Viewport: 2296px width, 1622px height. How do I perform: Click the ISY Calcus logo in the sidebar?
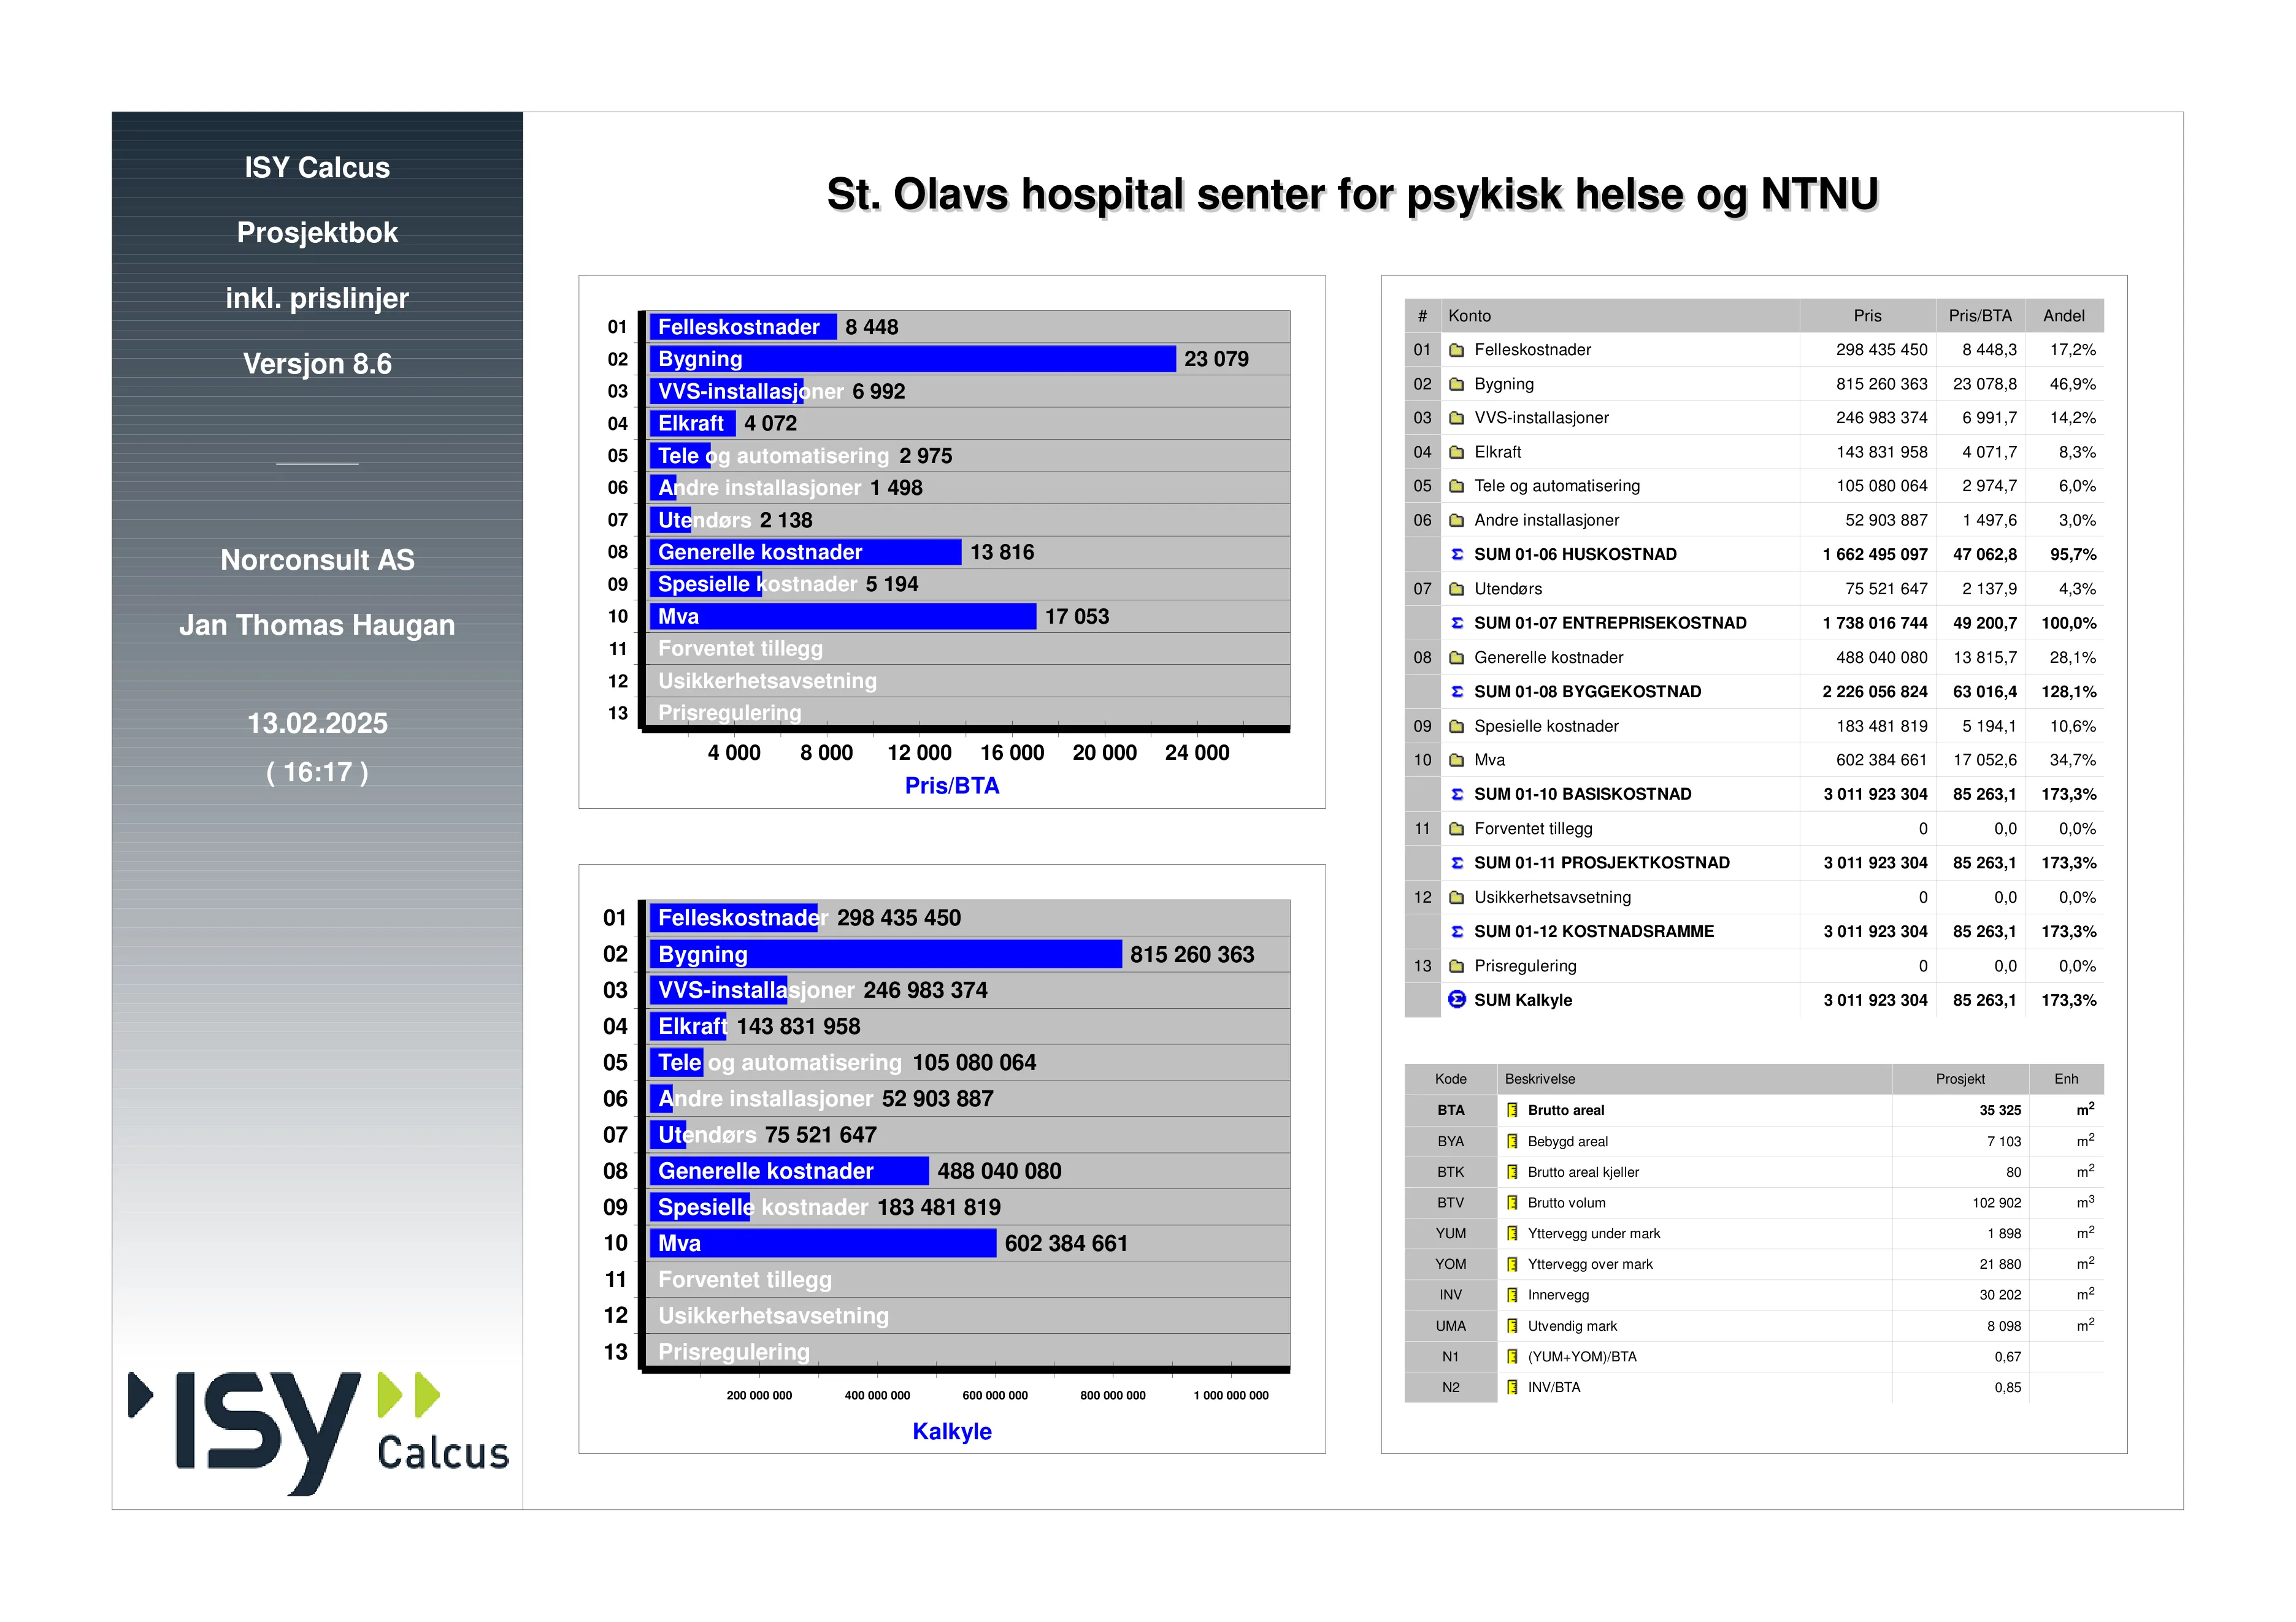(x=318, y=1433)
